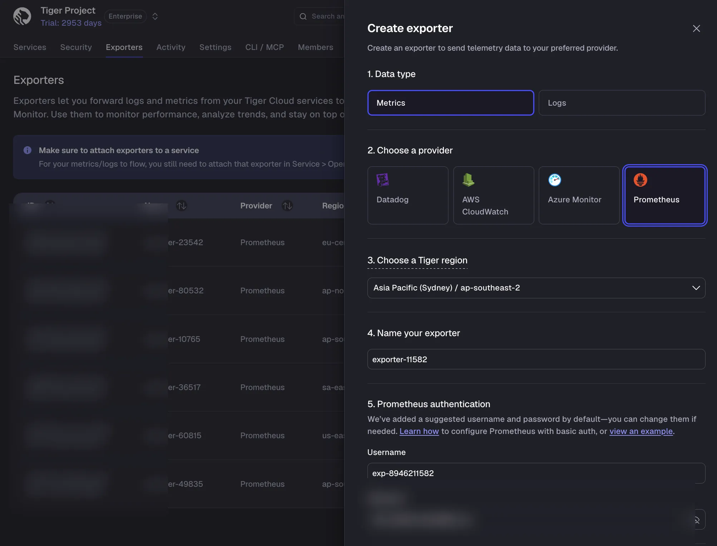Screen dimensions: 717x546
Task: Click Prometheus in the er-36517 row
Action: (x=262, y=387)
